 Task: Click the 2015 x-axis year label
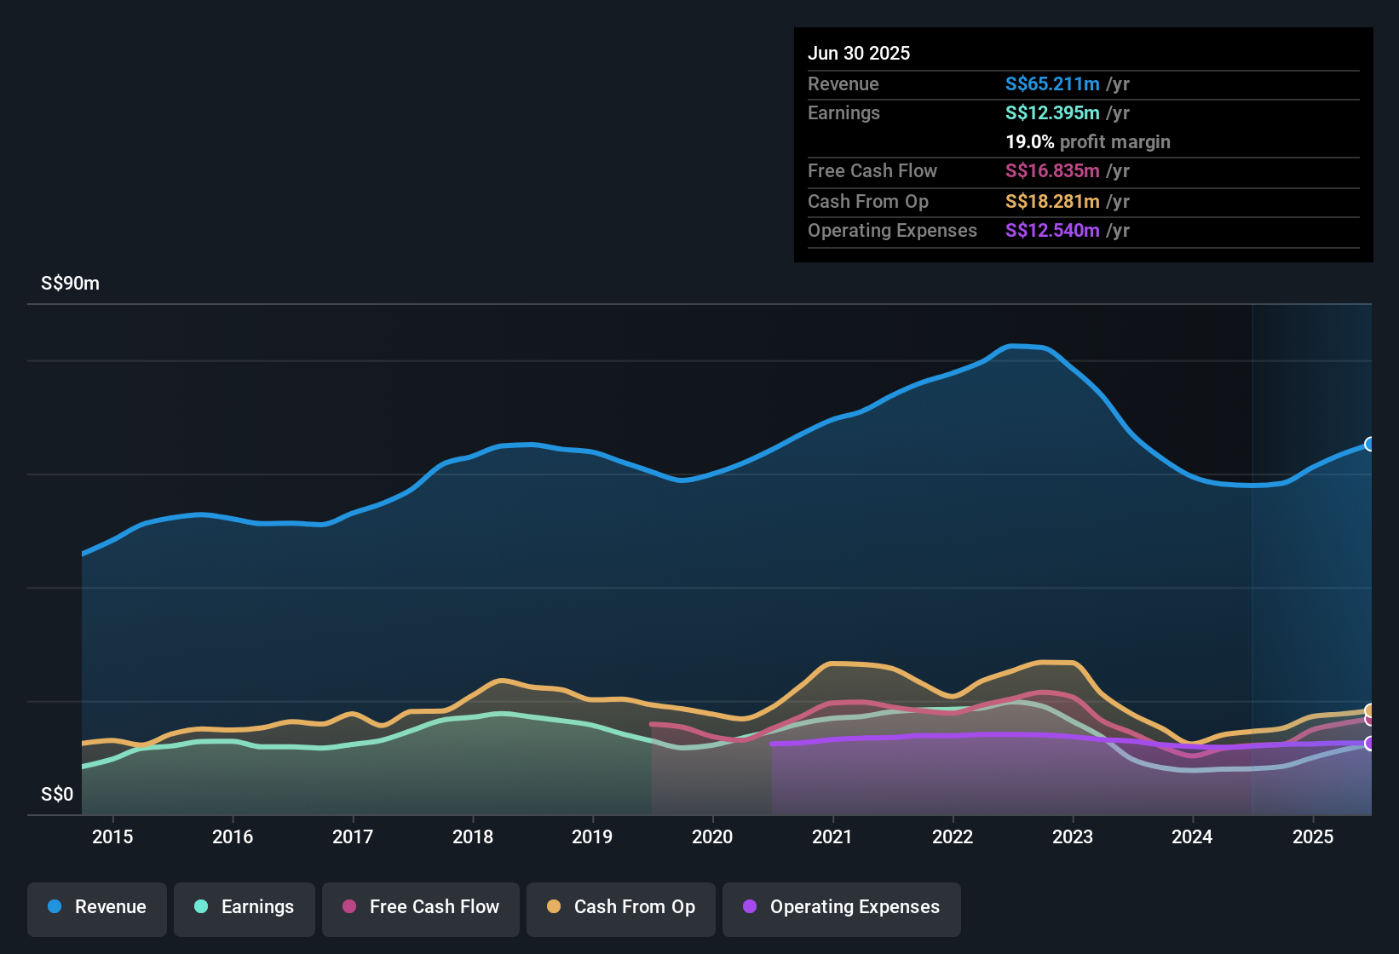[112, 837]
